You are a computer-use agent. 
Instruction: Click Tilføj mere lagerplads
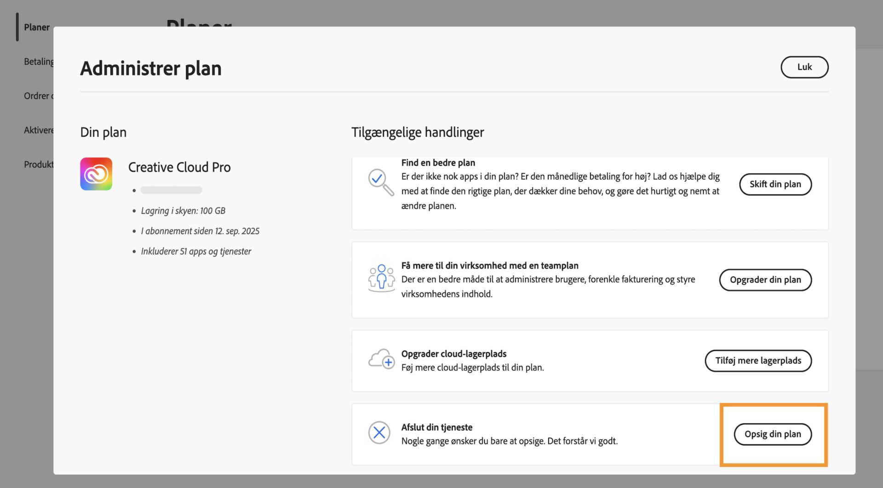758,361
